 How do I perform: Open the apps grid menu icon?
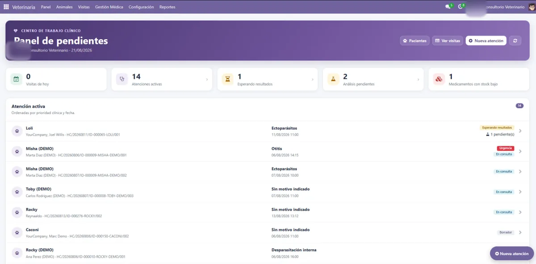pos(6,7)
